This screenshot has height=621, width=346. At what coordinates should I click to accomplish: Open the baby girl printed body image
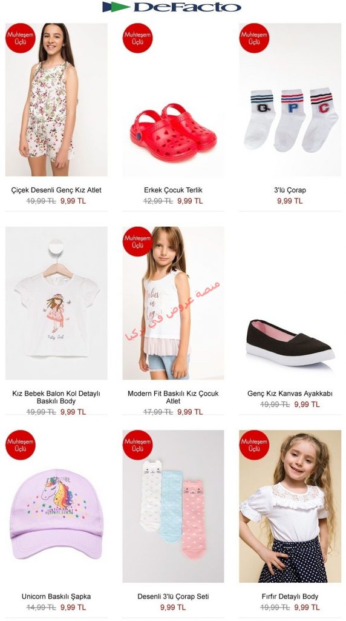point(56,303)
